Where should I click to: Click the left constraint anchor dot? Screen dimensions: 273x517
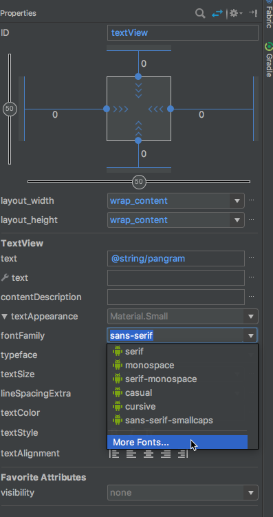[107, 109]
